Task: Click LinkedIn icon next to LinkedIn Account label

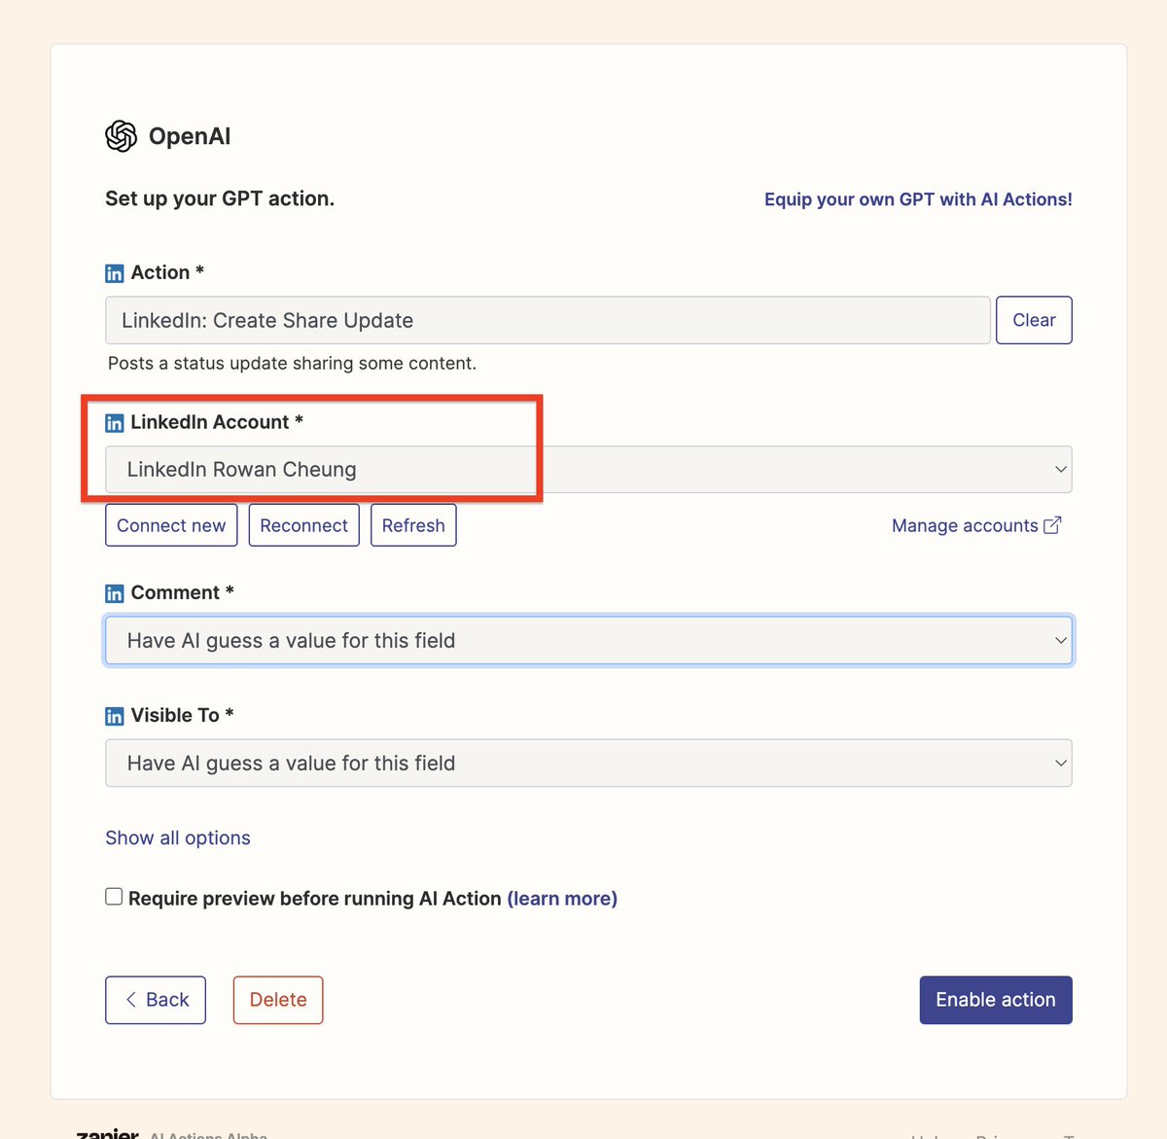Action: [x=115, y=423]
